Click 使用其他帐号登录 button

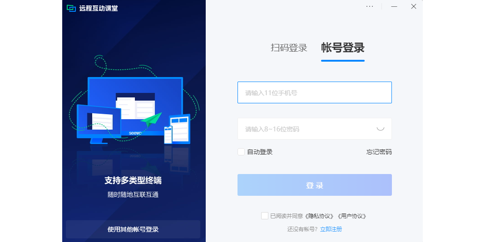pos(133,229)
